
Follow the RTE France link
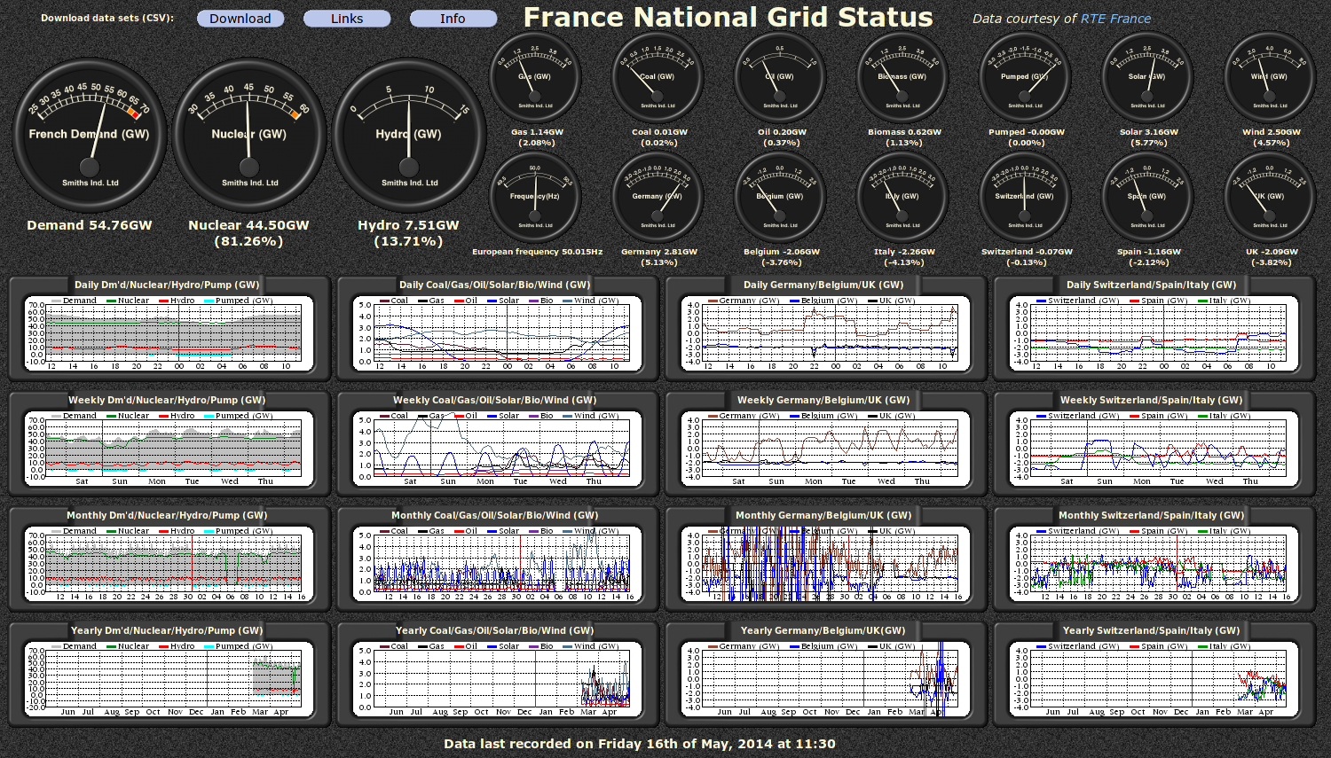[1115, 19]
